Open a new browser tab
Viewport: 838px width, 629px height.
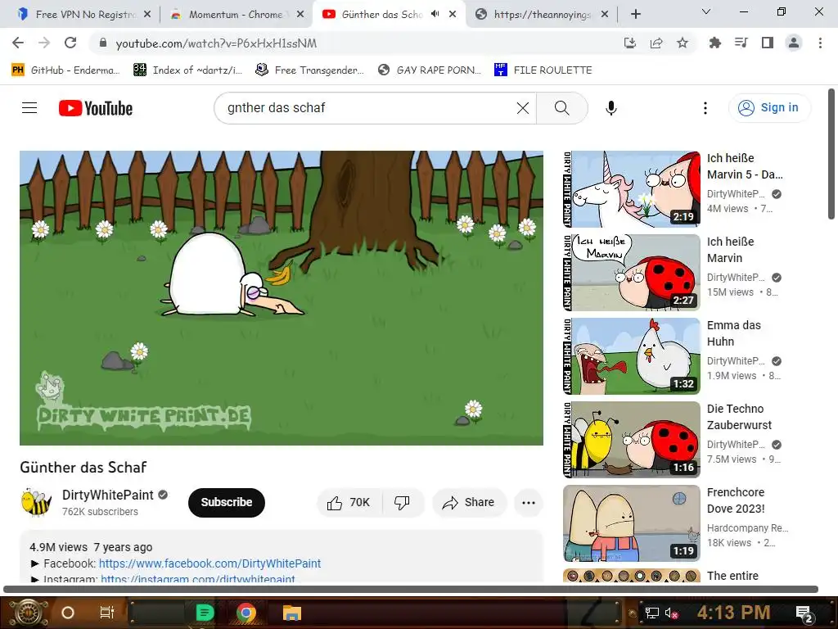[x=635, y=15]
